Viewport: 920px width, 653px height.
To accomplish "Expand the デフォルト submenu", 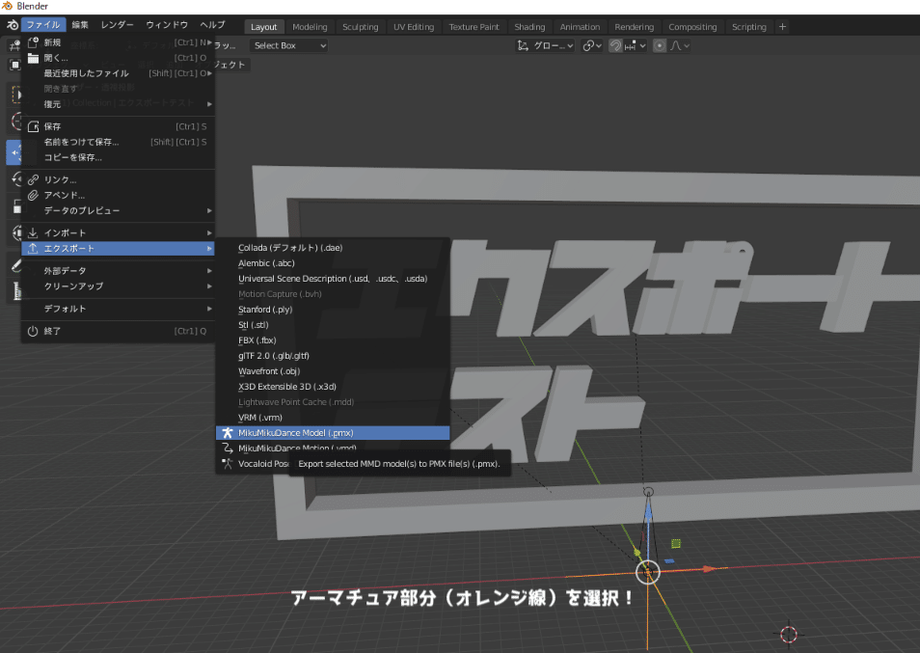I will click(118, 309).
